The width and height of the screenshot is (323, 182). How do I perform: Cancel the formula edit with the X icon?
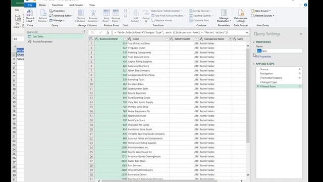click(92, 32)
